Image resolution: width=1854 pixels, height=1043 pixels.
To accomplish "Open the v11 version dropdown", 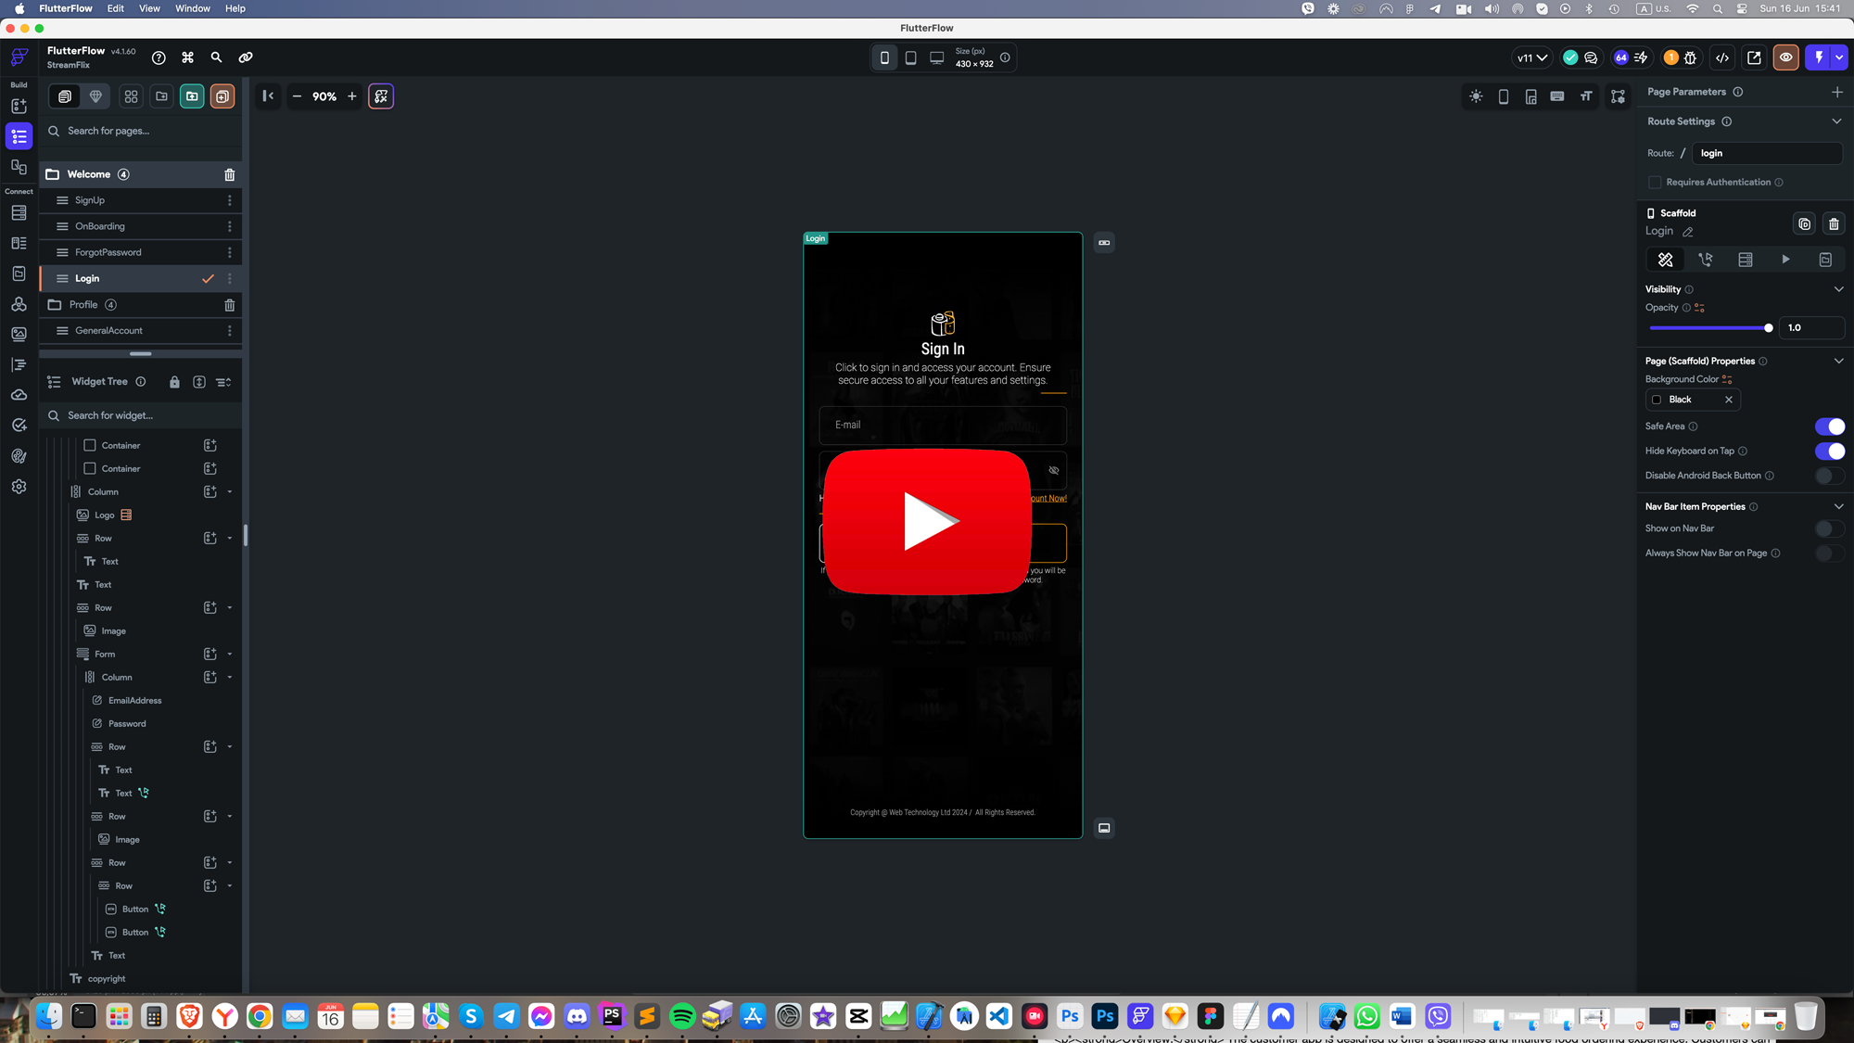I will click(x=1530, y=57).
